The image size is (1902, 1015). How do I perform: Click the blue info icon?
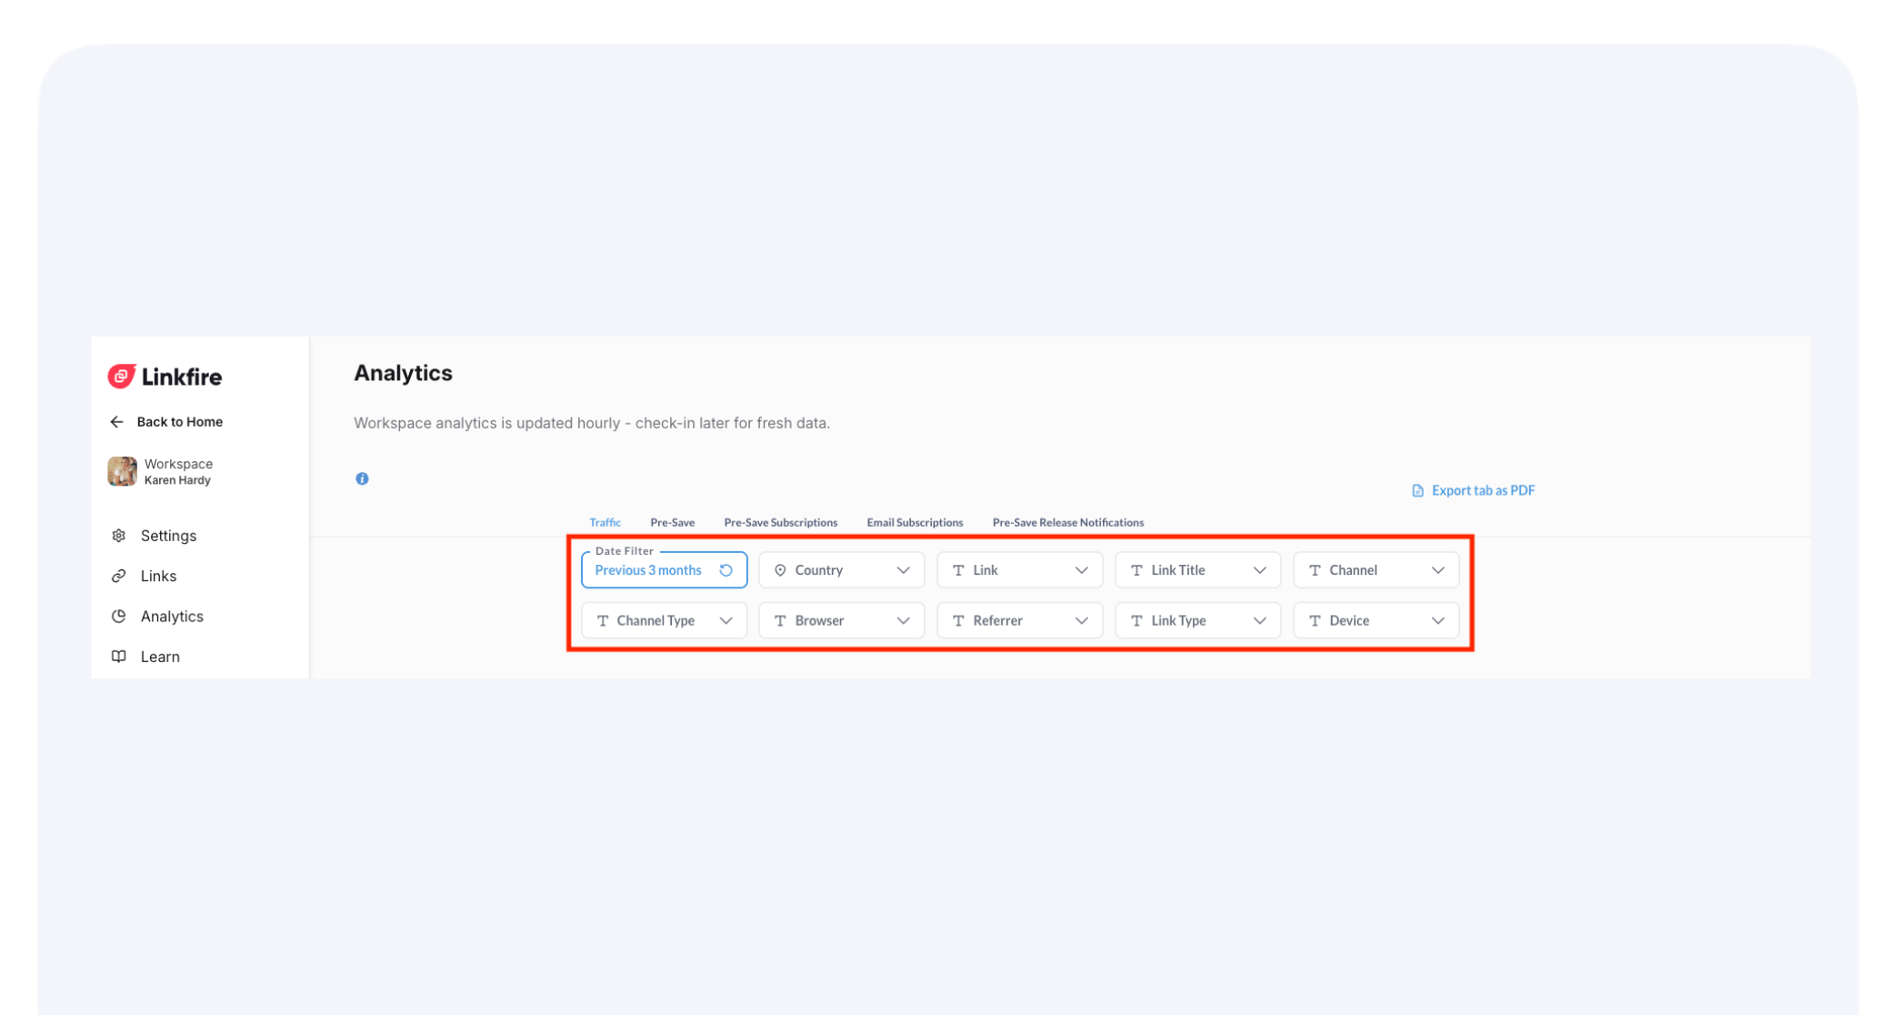coord(362,478)
